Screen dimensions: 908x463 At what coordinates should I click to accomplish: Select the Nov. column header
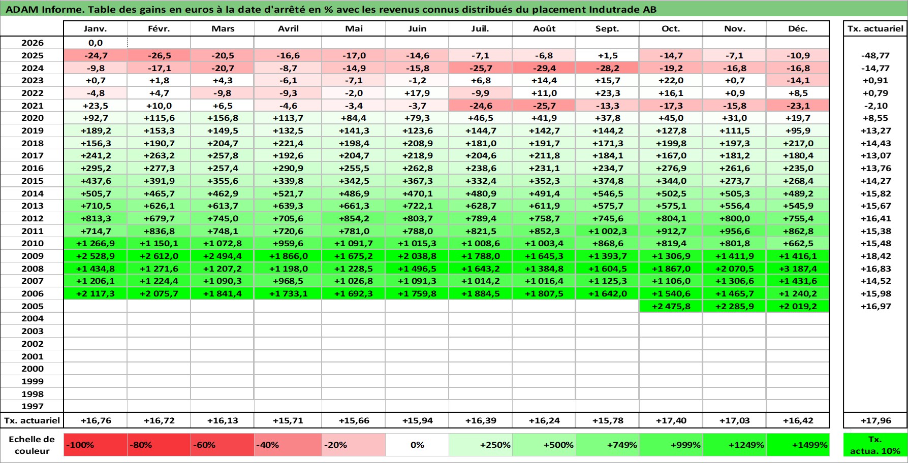(x=735, y=29)
